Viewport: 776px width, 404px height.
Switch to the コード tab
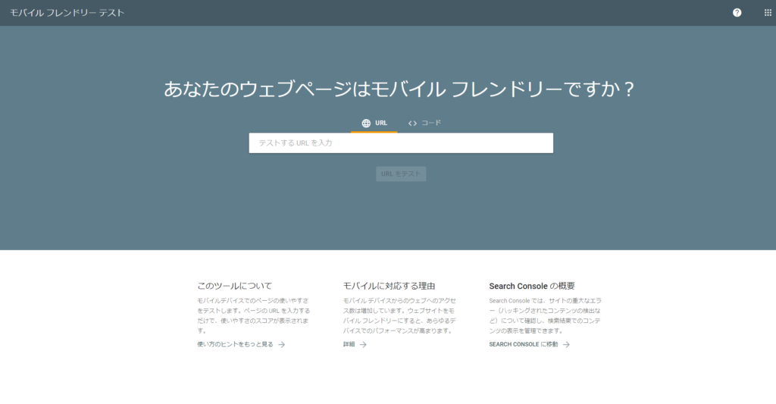pos(424,124)
